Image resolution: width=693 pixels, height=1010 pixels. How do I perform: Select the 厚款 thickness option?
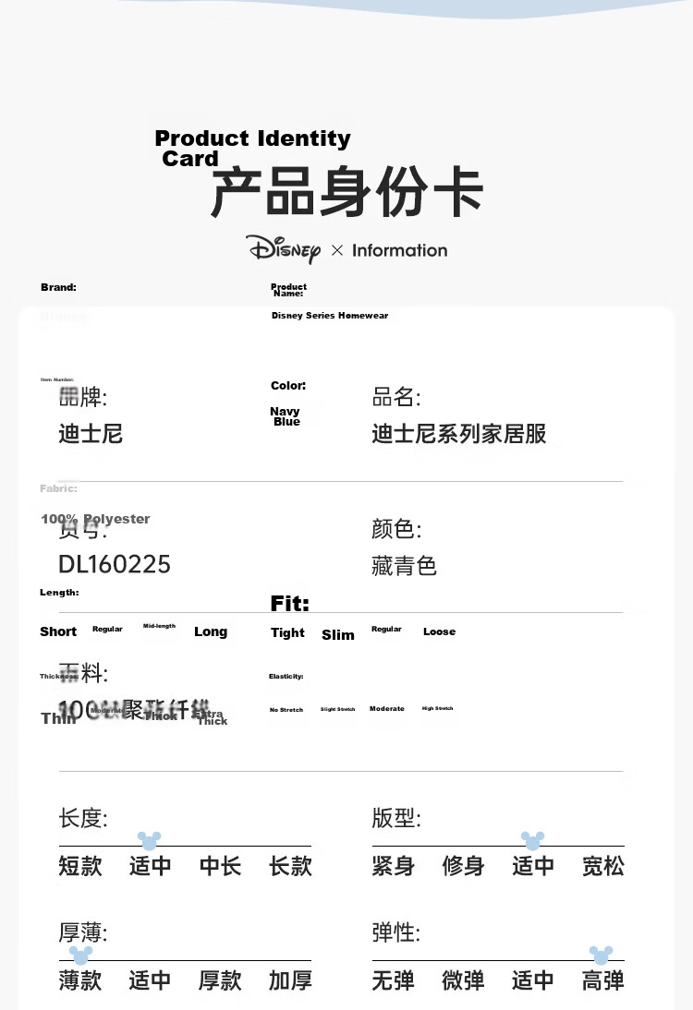[221, 980]
